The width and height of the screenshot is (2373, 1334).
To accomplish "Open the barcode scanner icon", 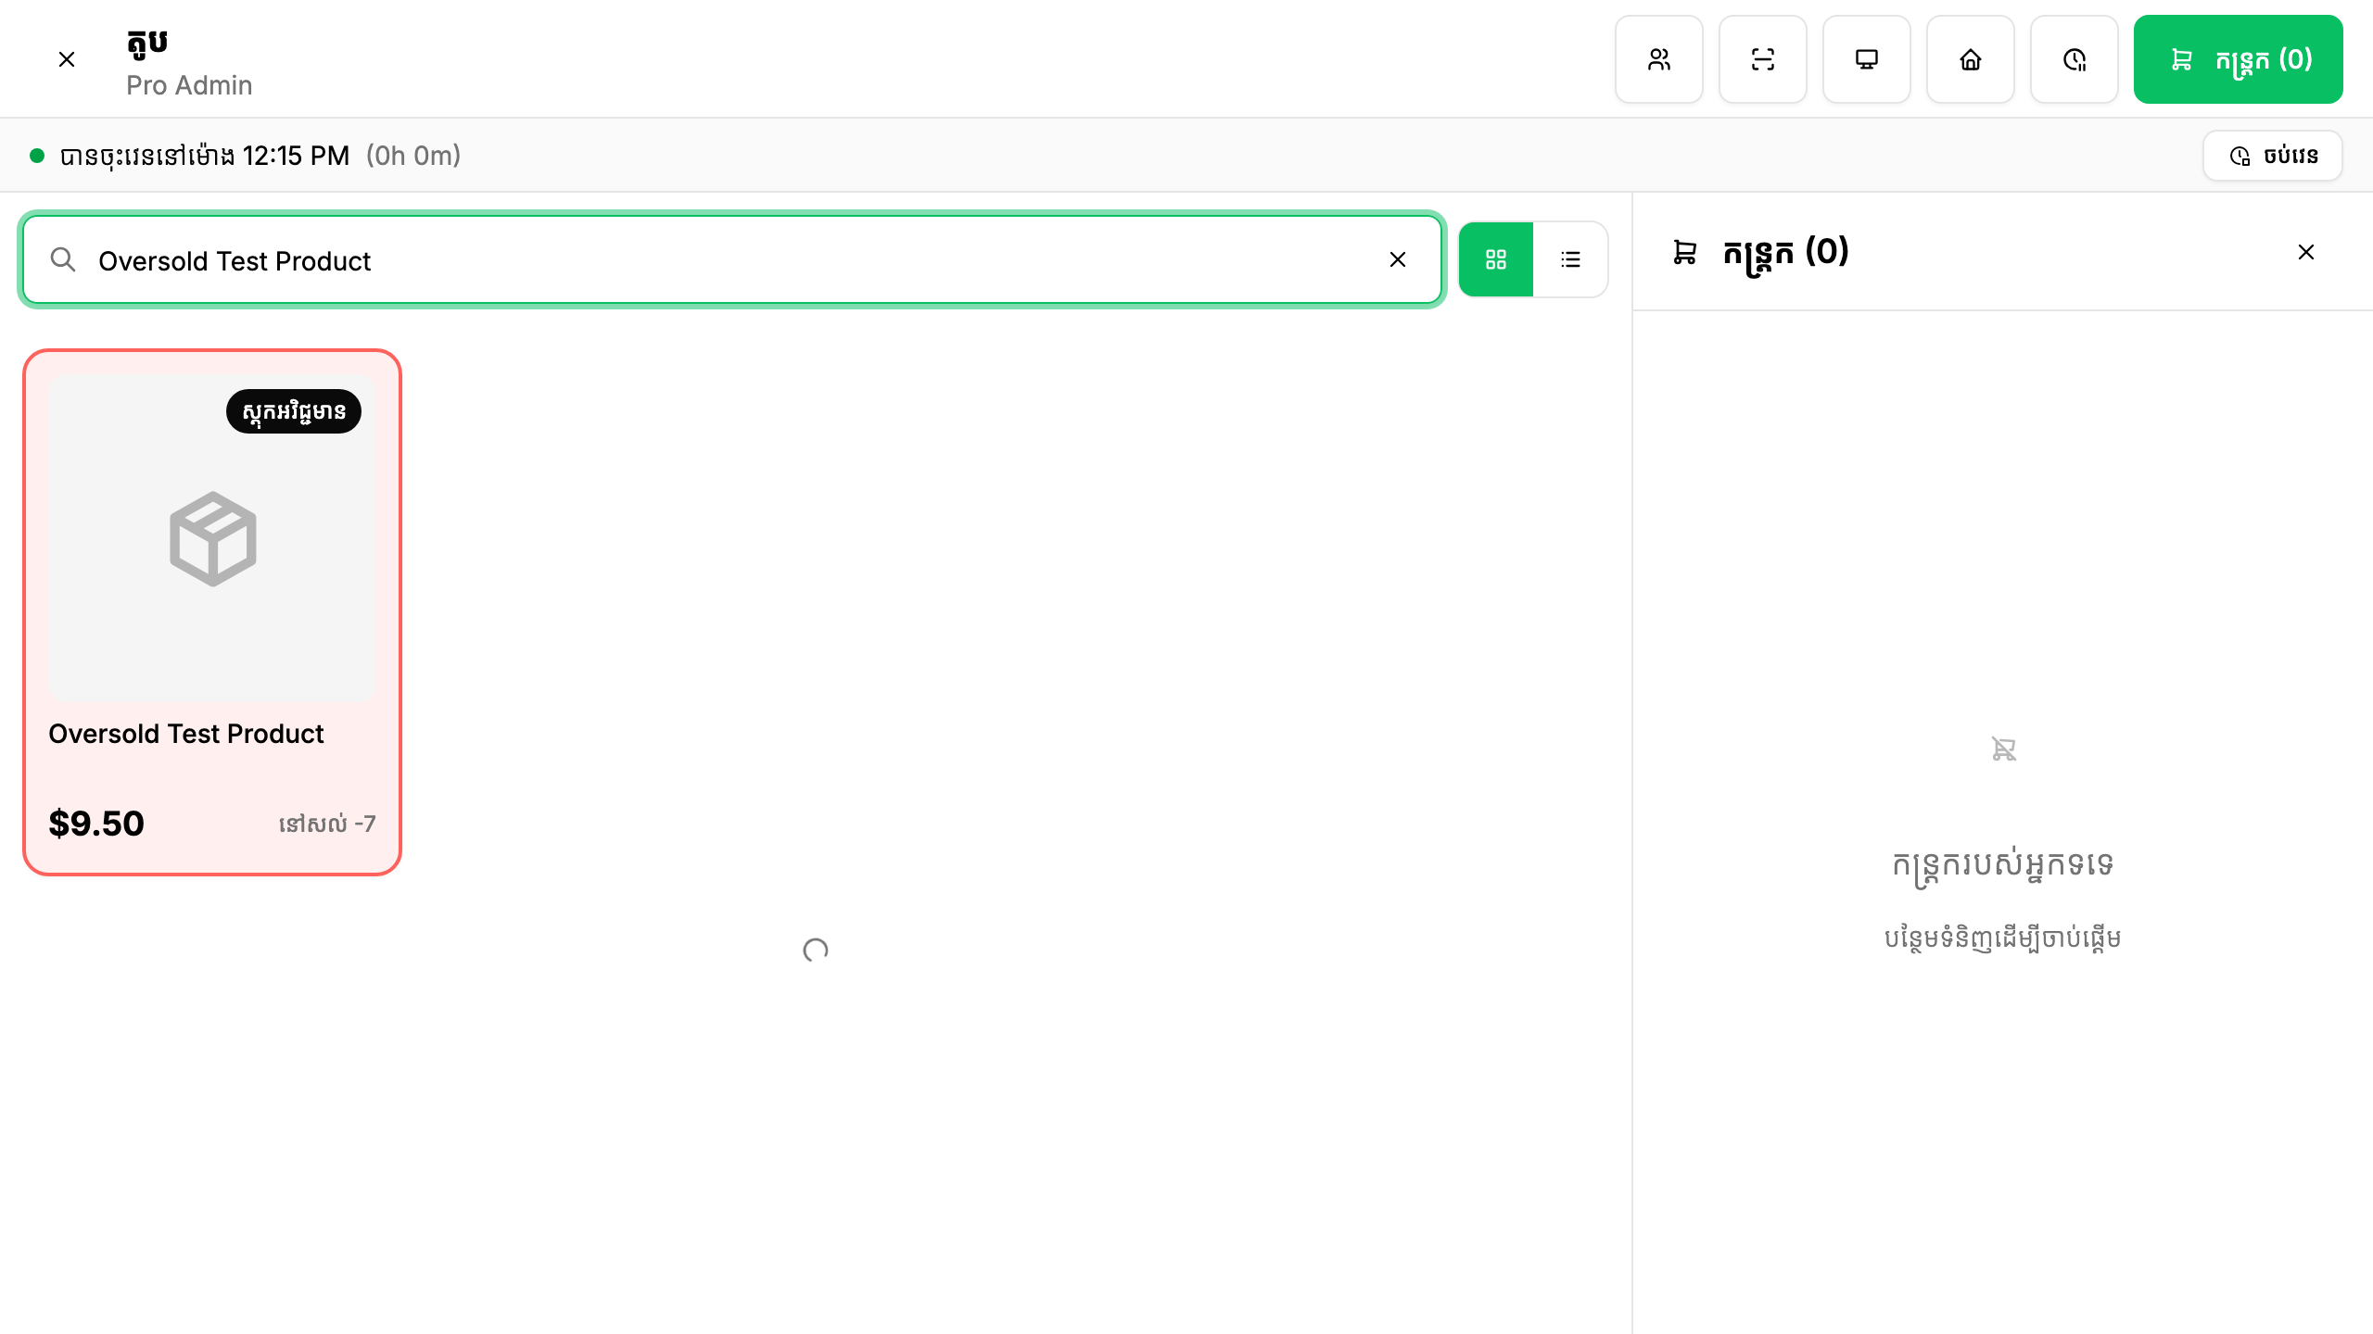I will tap(1763, 59).
